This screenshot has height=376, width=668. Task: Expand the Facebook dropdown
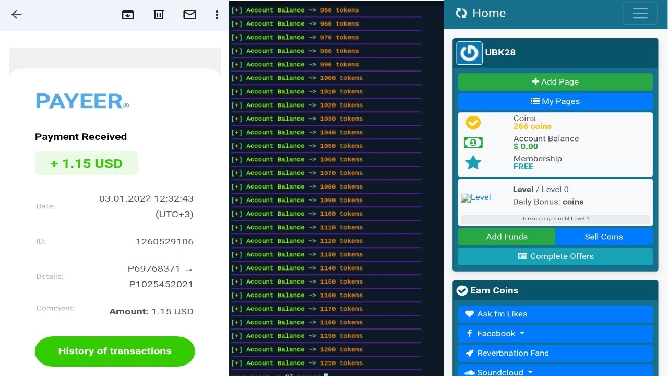click(x=555, y=334)
